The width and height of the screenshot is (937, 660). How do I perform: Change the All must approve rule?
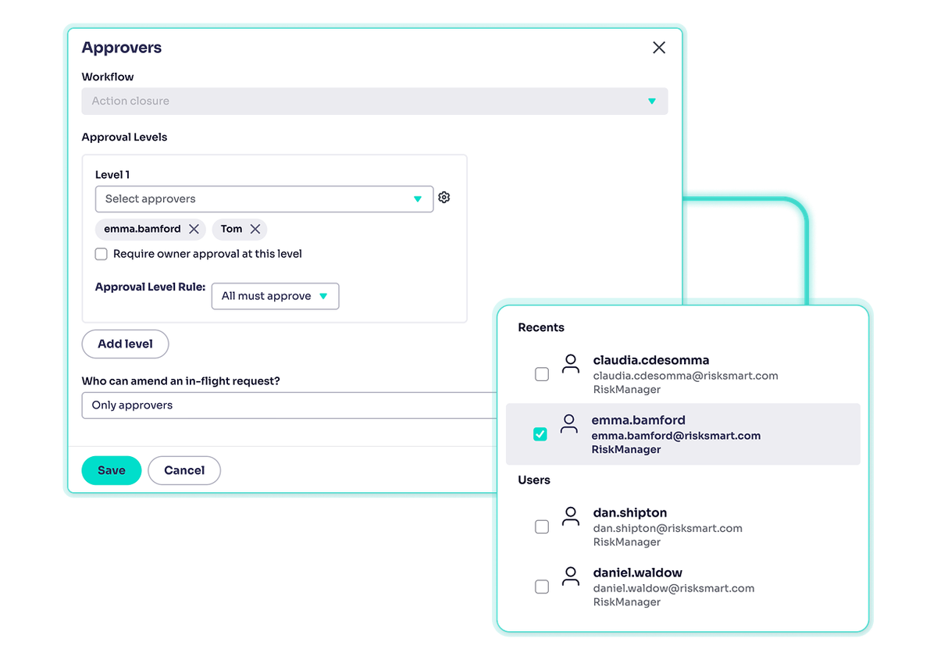click(x=275, y=296)
